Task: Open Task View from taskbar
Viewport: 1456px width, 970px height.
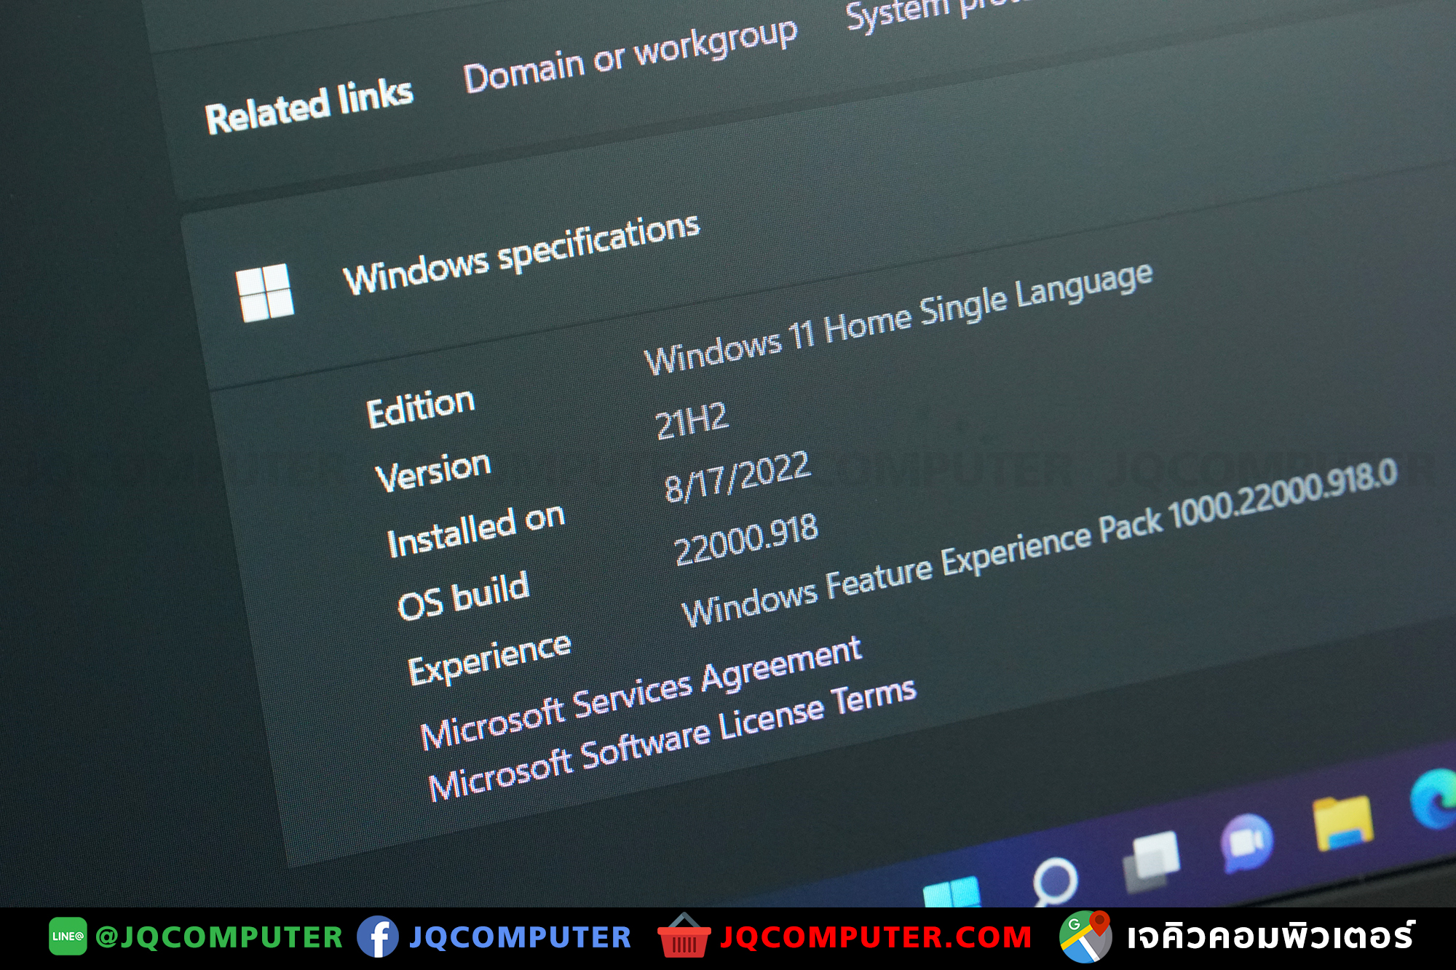Action: tap(1151, 861)
